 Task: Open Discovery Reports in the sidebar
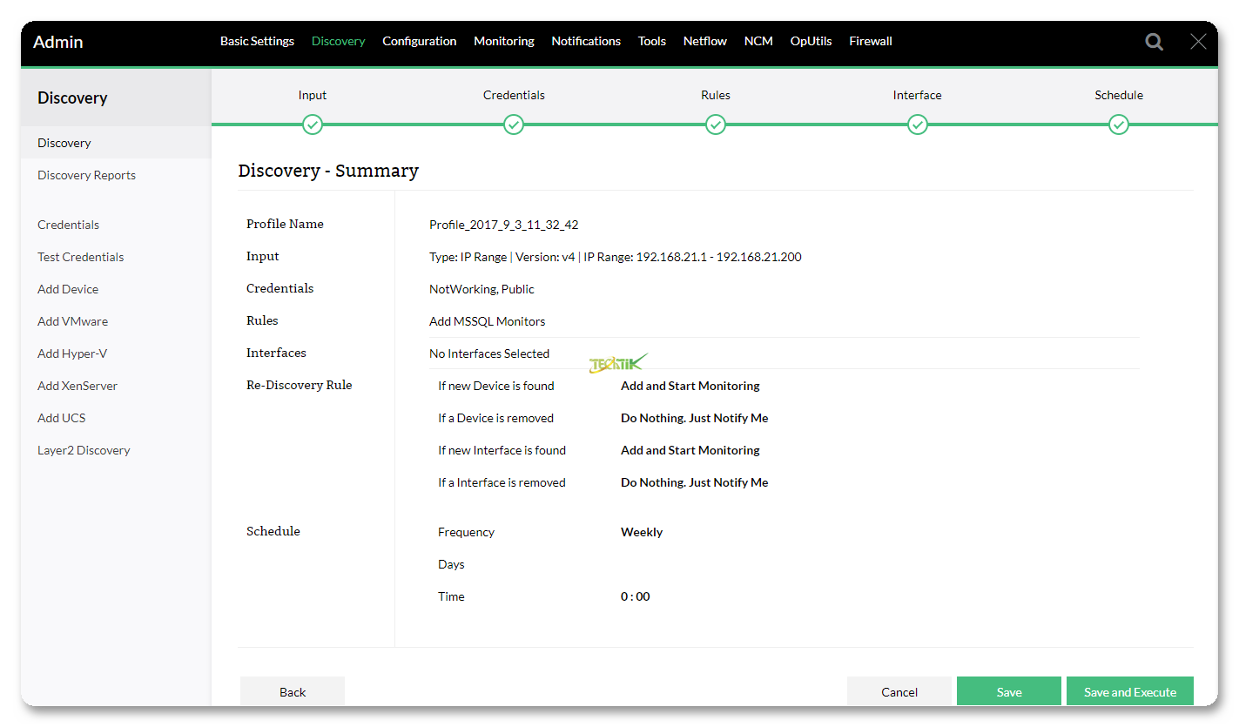[x=86, y=175]
